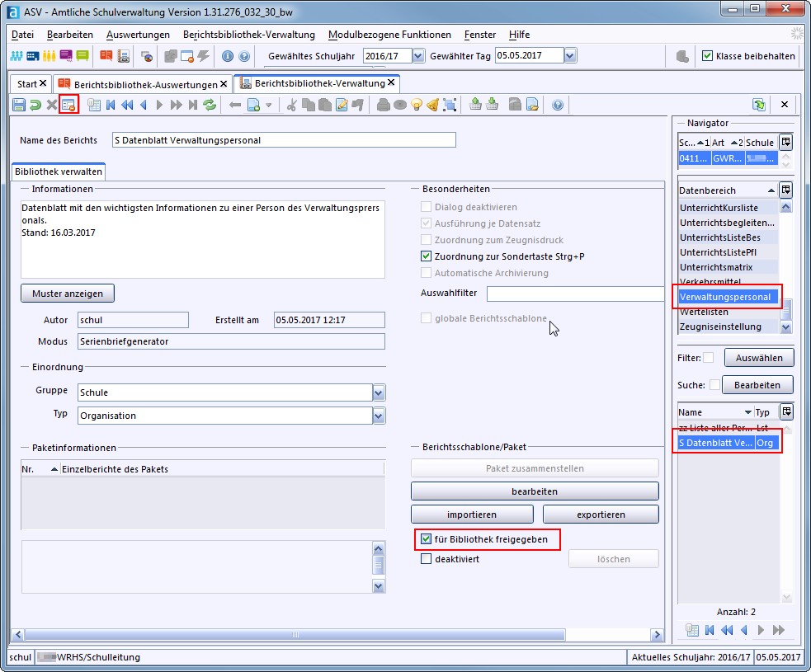Click the light bulb icon
811x672 pixels.
click(417, 105)
